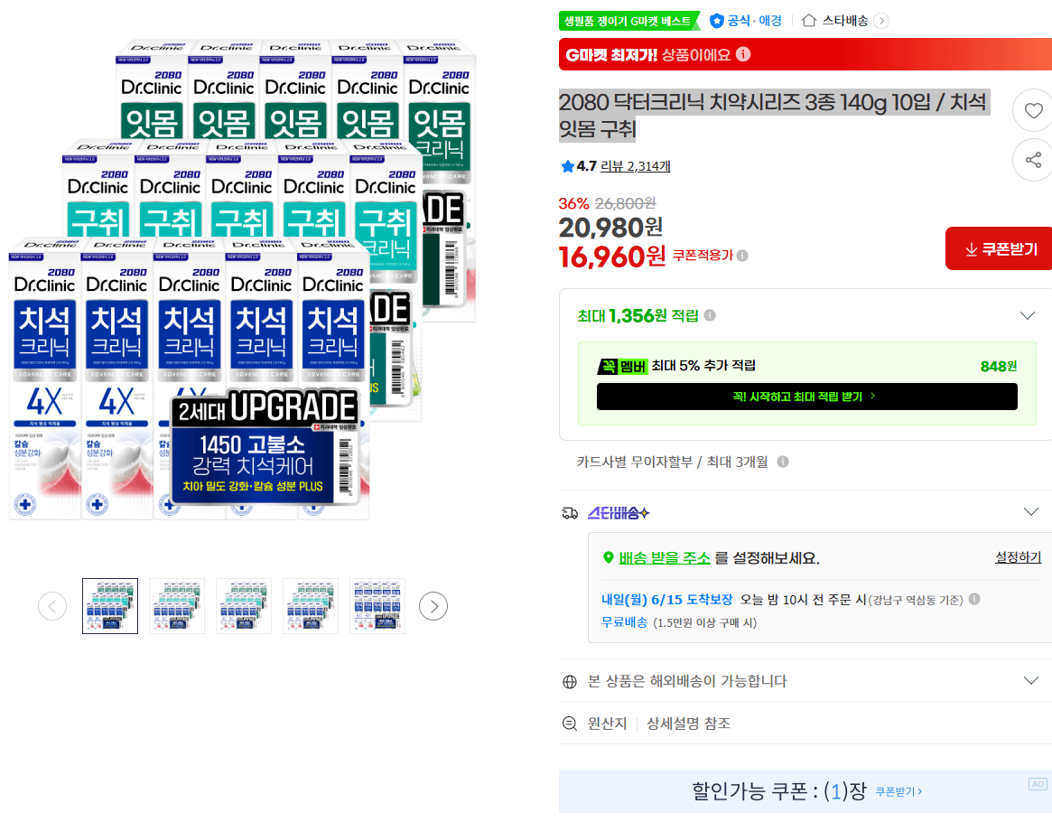
Task: Click info icon after 강남구 역삼동 기준
Action: [975, 599]
